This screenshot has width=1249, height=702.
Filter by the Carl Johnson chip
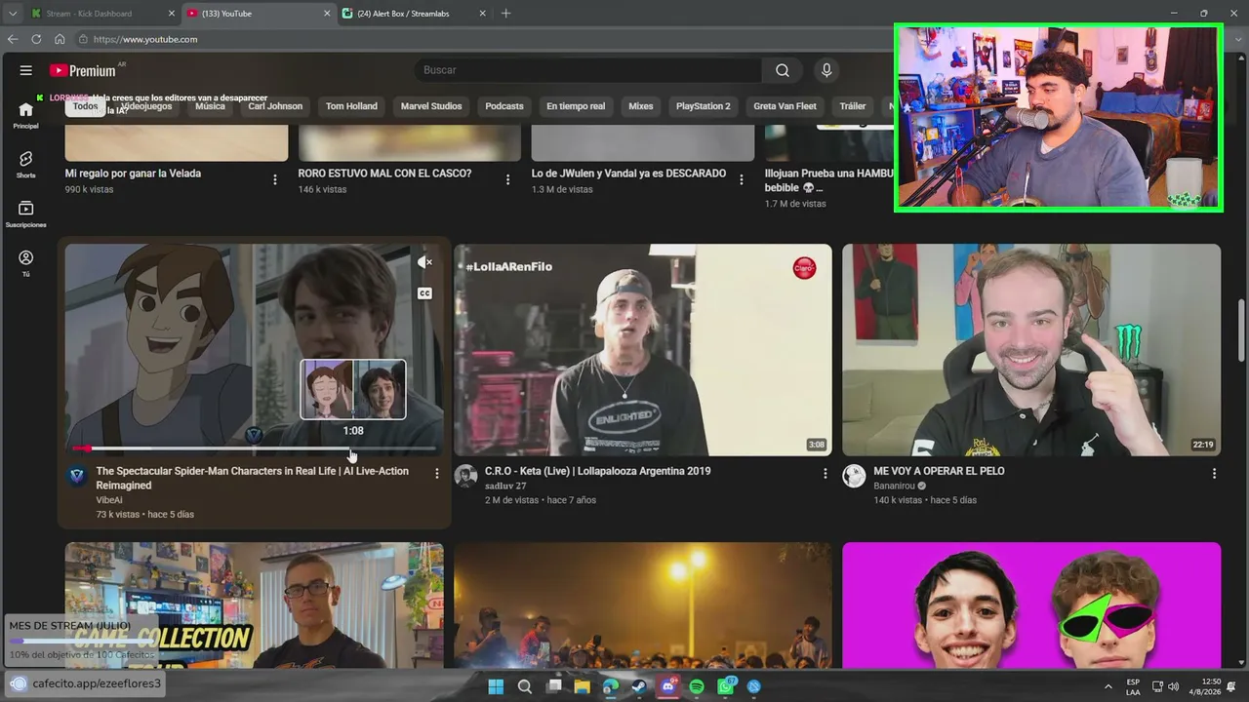(x=275, y=106)
